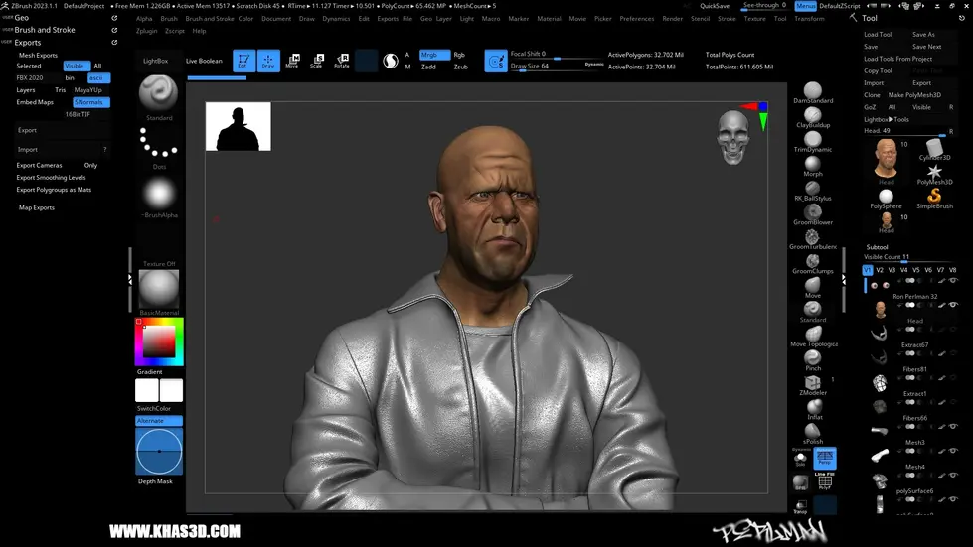Screen dimensions: 973x547
Task: Pick the Cylinder3D tool
Action: 934,149
